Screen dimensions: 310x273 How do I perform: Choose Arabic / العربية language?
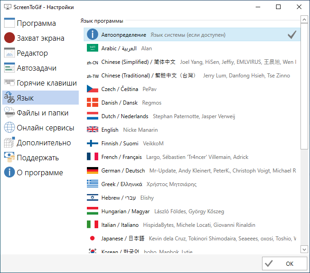click(192, 48)
